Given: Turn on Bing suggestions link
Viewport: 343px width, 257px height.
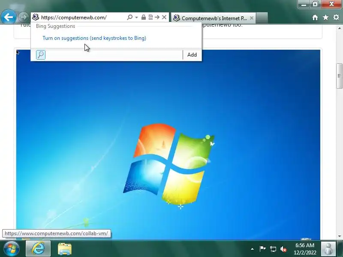Looking at the screenshot, I should pyautogui.click(x=94, y=38).
